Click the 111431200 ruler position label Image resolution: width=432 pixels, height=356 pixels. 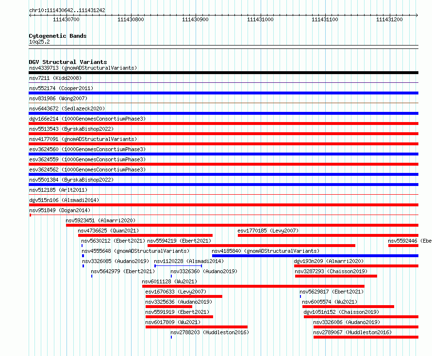[389, 19]
